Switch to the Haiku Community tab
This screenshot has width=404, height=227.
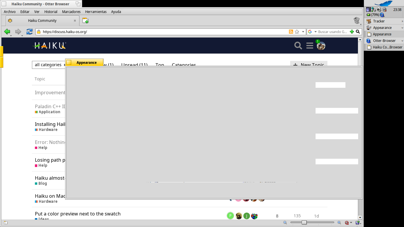point(42,20)
